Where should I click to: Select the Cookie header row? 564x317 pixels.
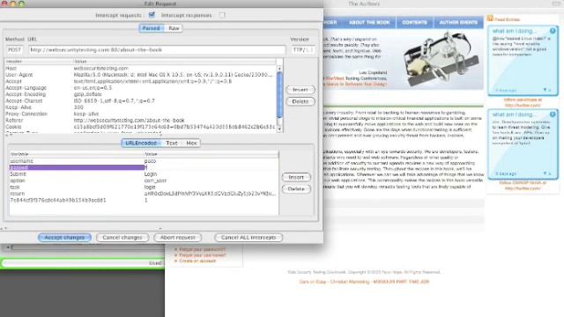[140, 127]
